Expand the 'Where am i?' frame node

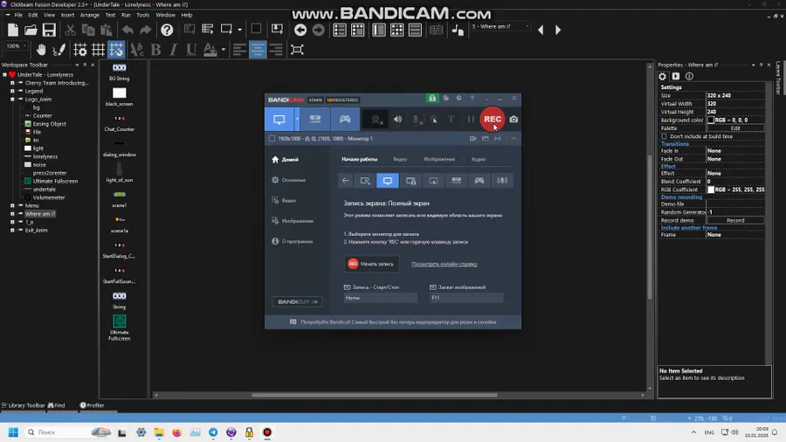(12, 214)
